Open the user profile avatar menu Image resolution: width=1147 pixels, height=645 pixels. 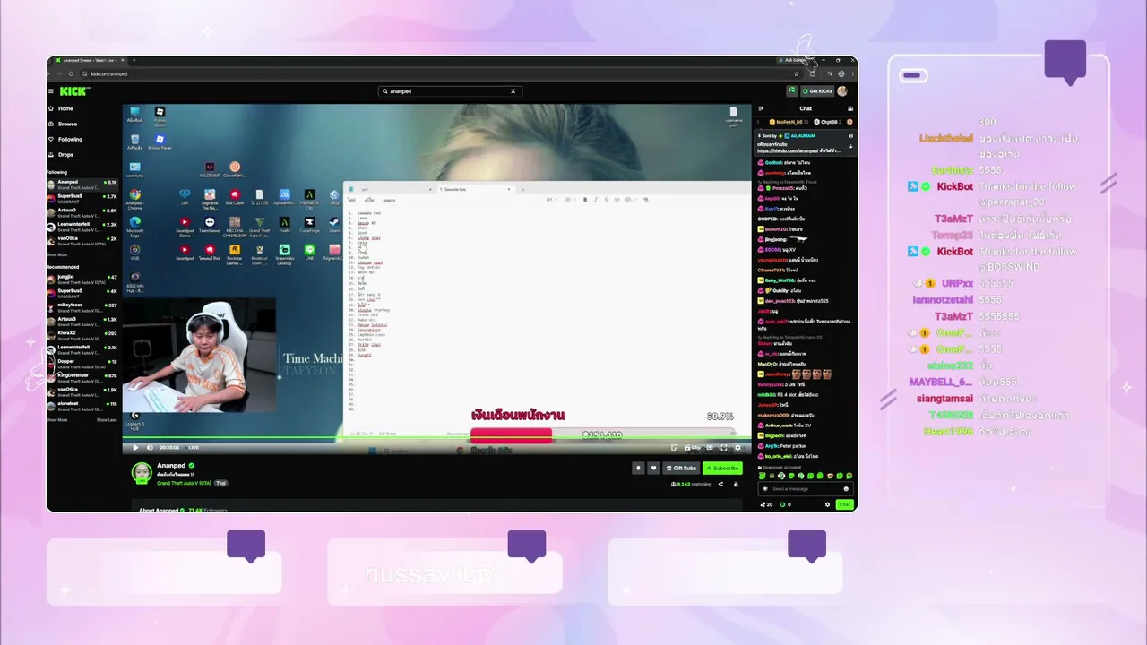[x=842, y=90]
